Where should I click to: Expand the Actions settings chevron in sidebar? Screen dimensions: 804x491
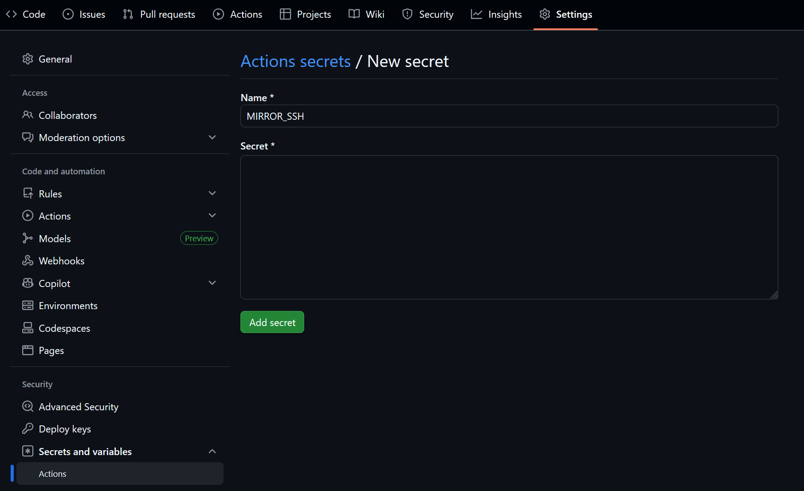[x=212, y=216]
